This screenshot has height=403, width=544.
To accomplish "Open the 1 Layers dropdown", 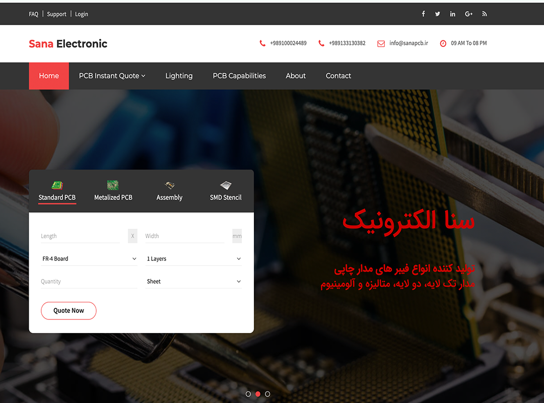I will (x=193, y=259).
